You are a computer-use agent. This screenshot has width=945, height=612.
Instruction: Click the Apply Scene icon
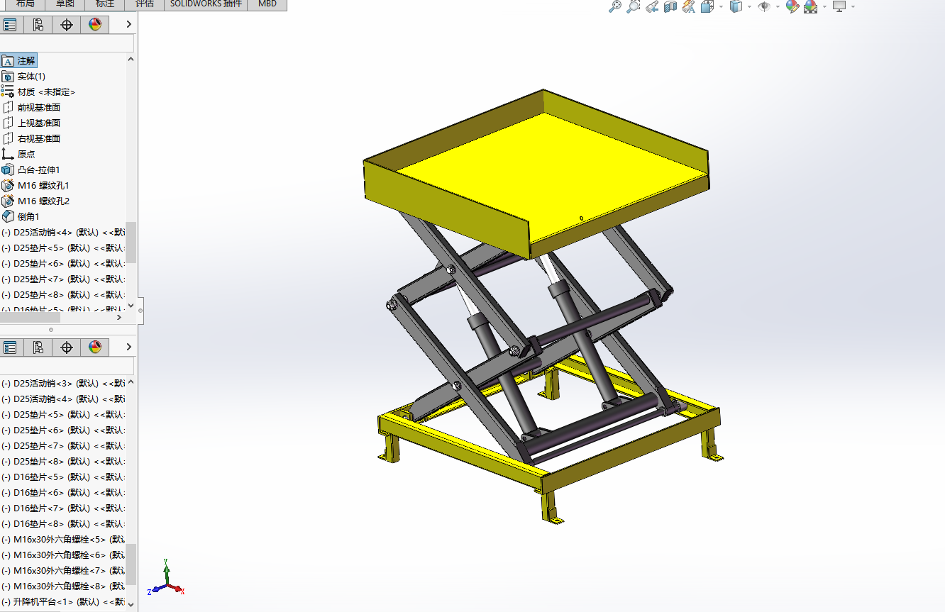click(810, 6)
